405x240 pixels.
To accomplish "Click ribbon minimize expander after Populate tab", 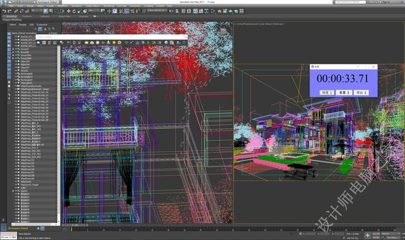I will [x=95, y=16].
